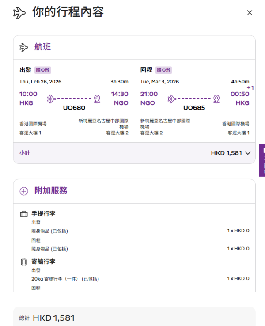Click the outbound date Thu, Feb 26, 2026
The height and width of the screenshot is (326, 265).
click(40, 81)
